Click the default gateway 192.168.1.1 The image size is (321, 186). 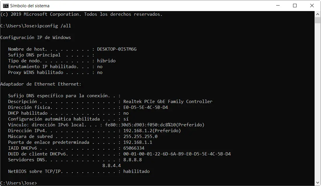138,142
